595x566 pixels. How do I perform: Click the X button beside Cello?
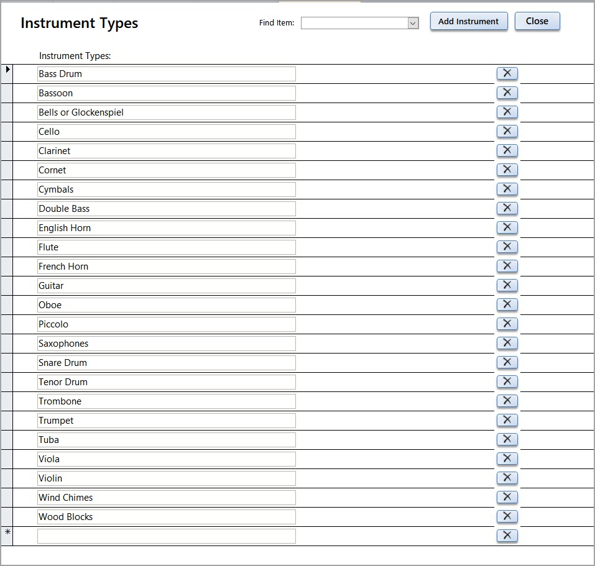[507, 131]
